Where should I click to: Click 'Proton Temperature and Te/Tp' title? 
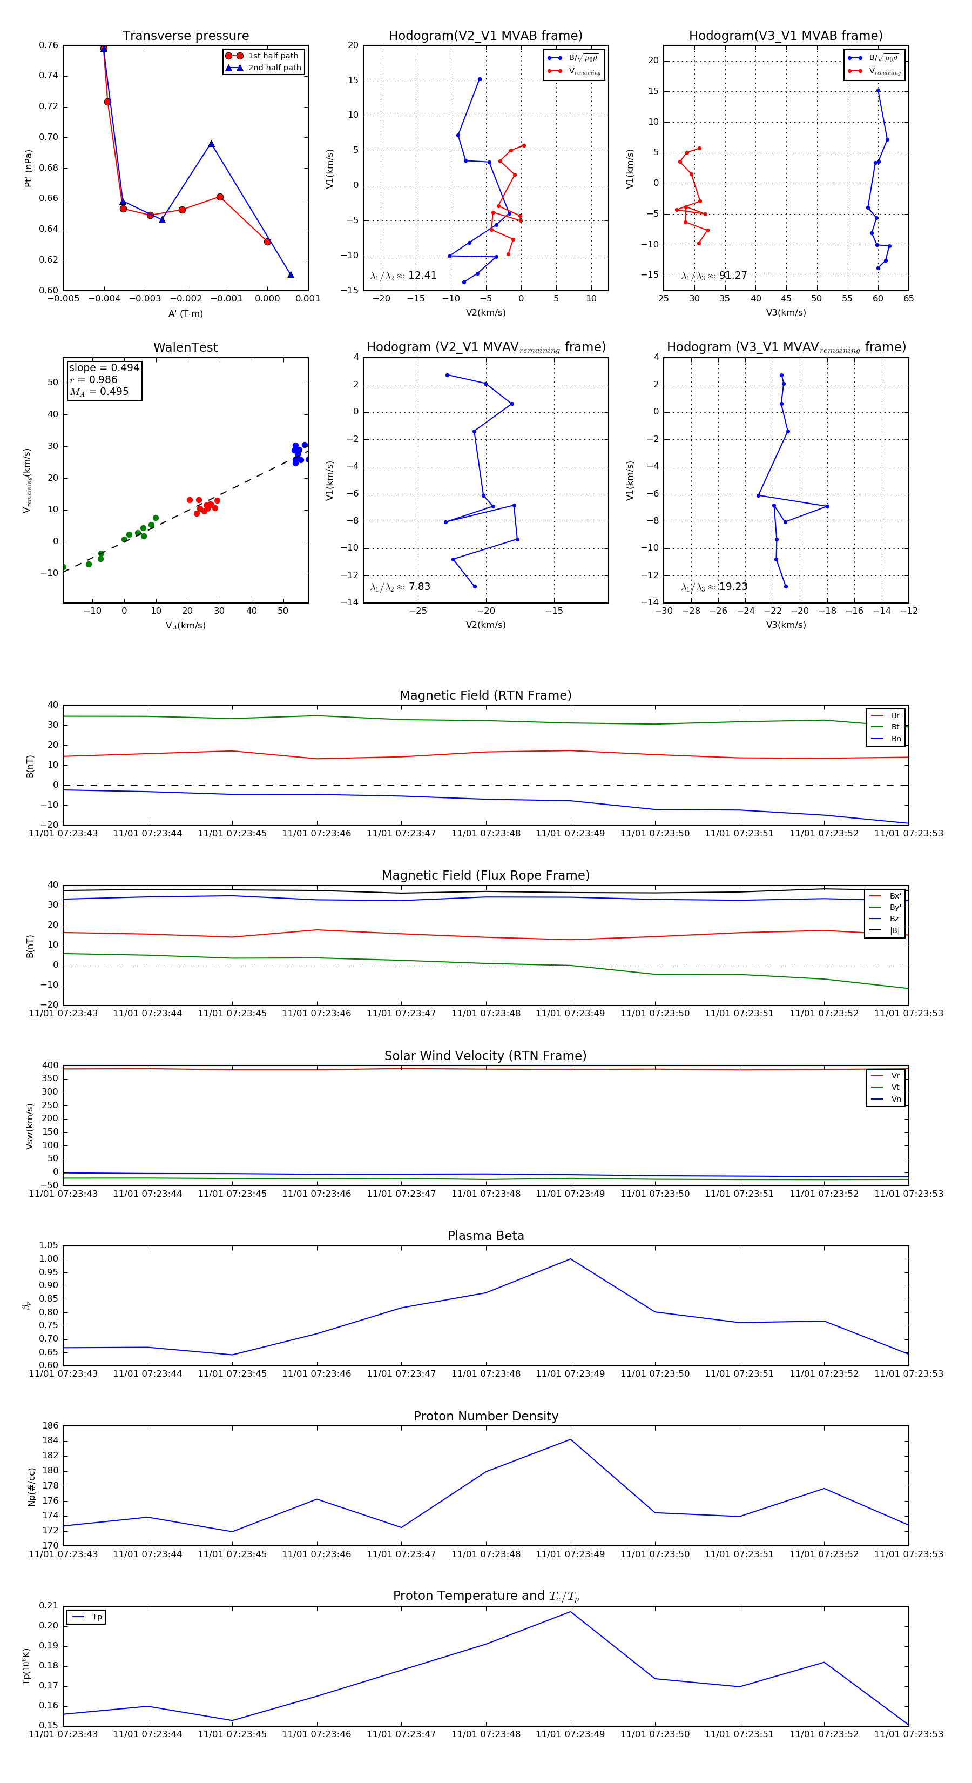485,1596
